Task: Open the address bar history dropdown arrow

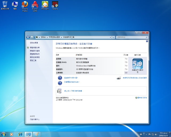Action: tap(110, 37)
